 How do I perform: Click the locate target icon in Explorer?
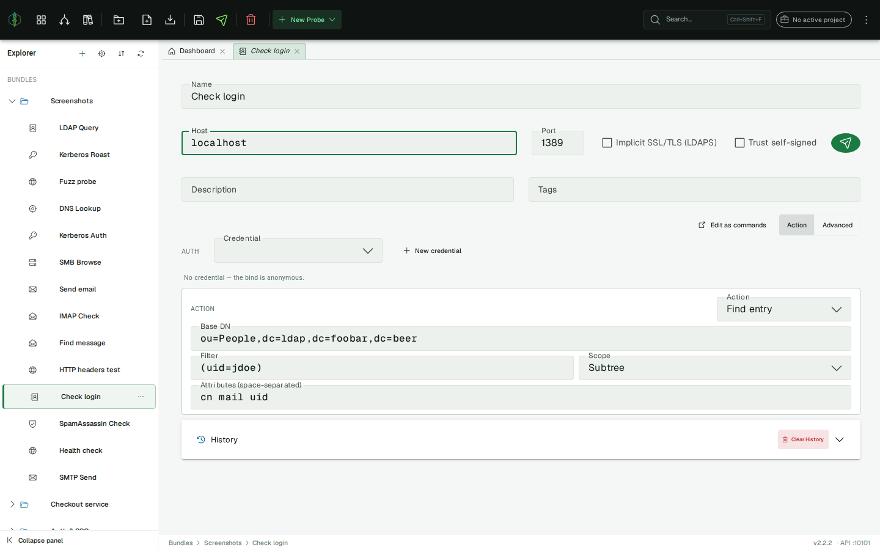pos(101,53)
